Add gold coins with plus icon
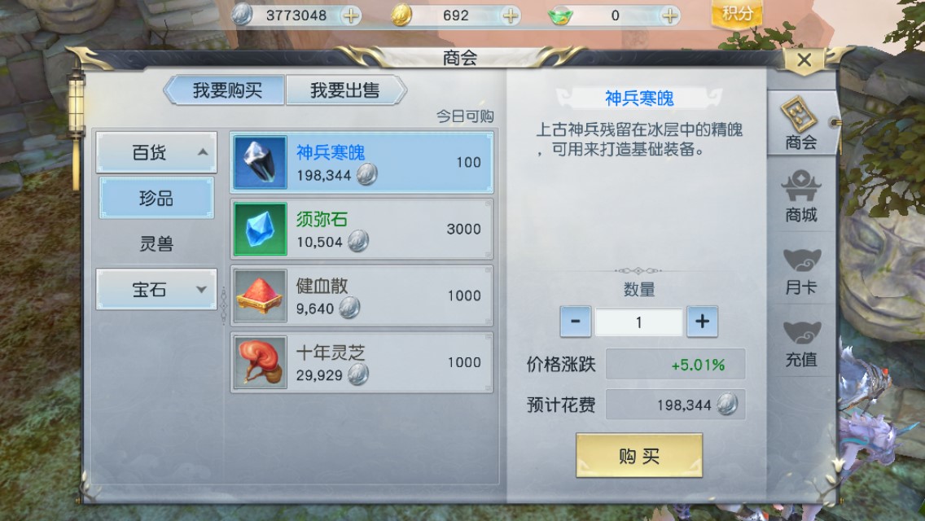Viewport: 925px width, 521px height. (x=511, y=15)
